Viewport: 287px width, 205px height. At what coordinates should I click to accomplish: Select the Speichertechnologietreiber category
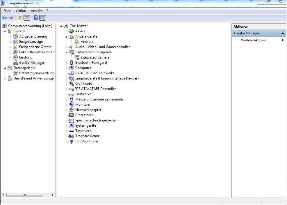tap(96, 120)
